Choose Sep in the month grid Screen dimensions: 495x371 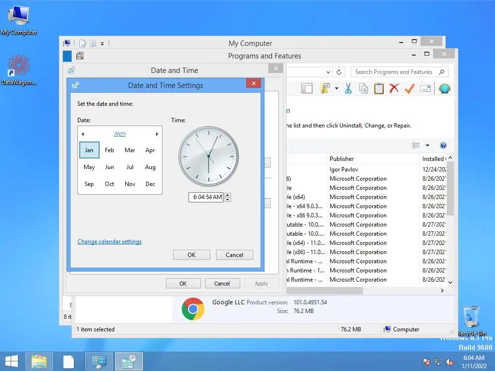click(x=89, y=184)
